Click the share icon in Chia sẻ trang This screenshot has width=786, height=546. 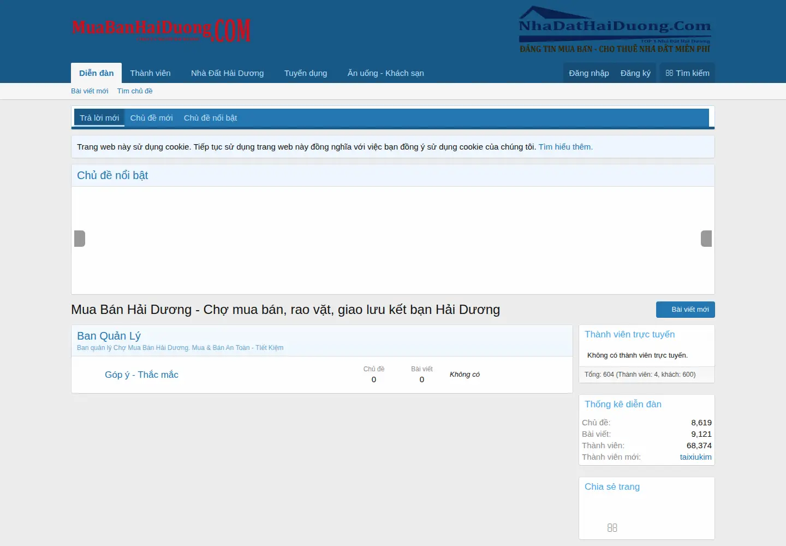[x=612, y=527]
